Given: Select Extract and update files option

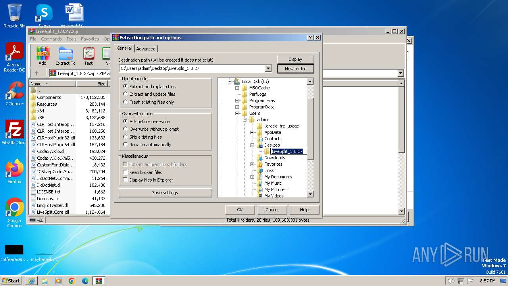Looking at the screenshot, I should pyautogui.click(x=149, y=94).
